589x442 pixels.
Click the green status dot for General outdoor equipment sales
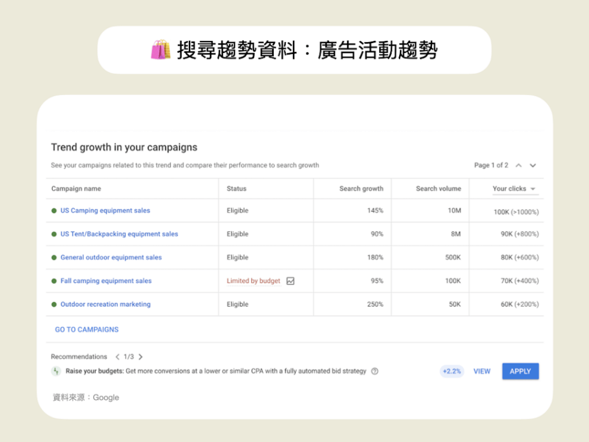(55, 257)
